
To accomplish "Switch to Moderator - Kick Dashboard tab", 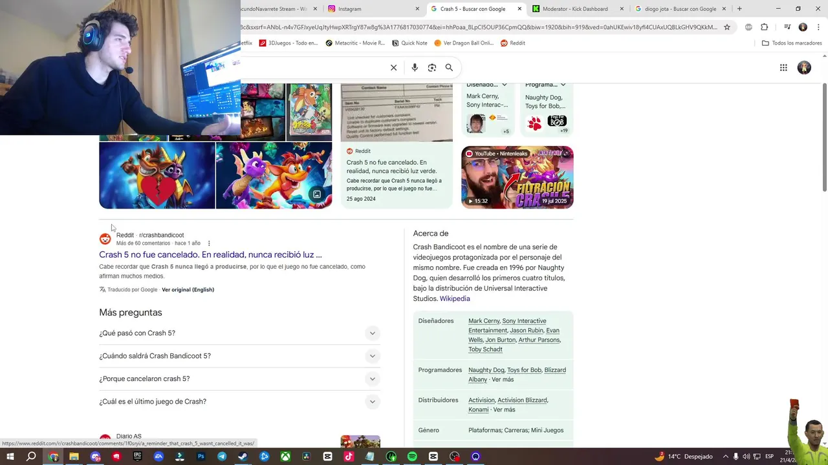I will [x=577, y=9].
